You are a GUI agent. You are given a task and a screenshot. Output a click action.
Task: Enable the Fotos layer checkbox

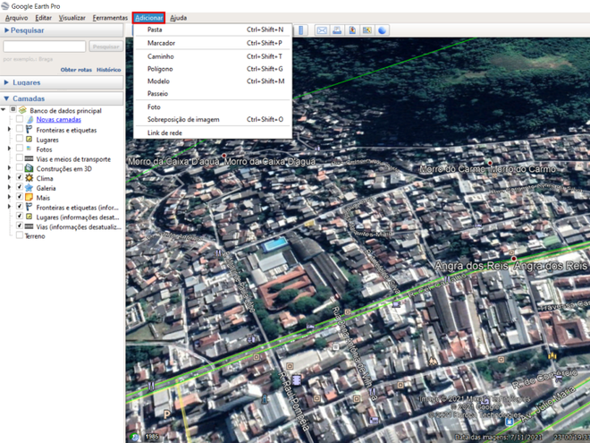[20, 148]
